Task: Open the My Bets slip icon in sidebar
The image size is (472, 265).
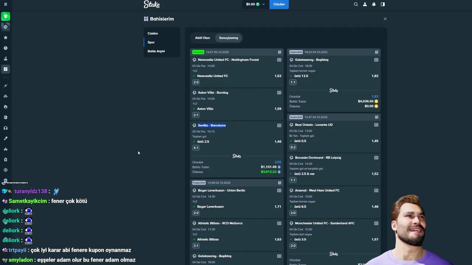Action: click(x=6, y=69)
